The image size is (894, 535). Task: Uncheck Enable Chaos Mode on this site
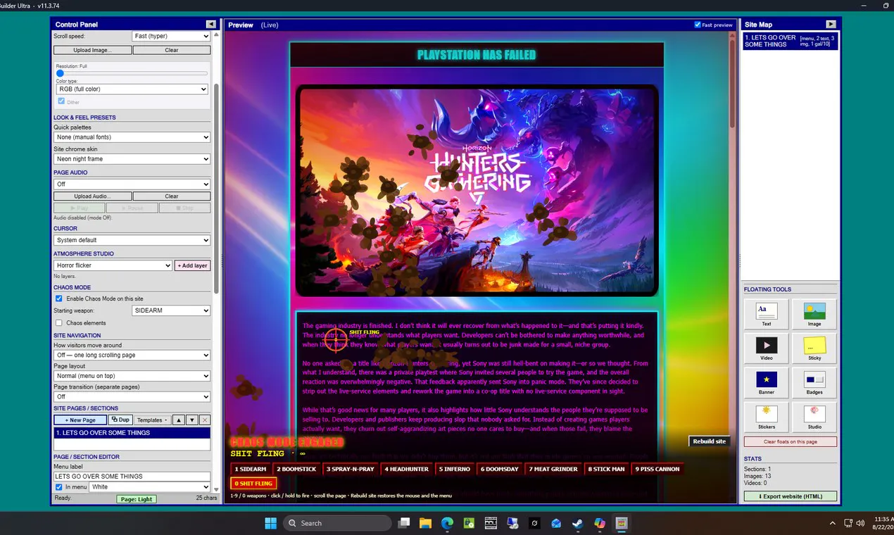[59, 298]
